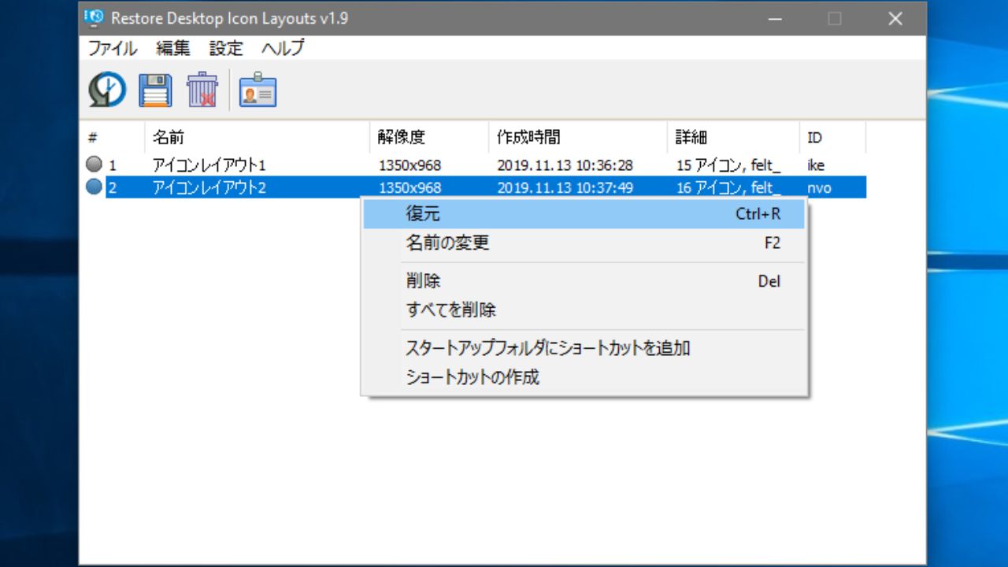1008x567 pixels.
Task: Sort by the 詳細 column header
Action: coord(734,137)
